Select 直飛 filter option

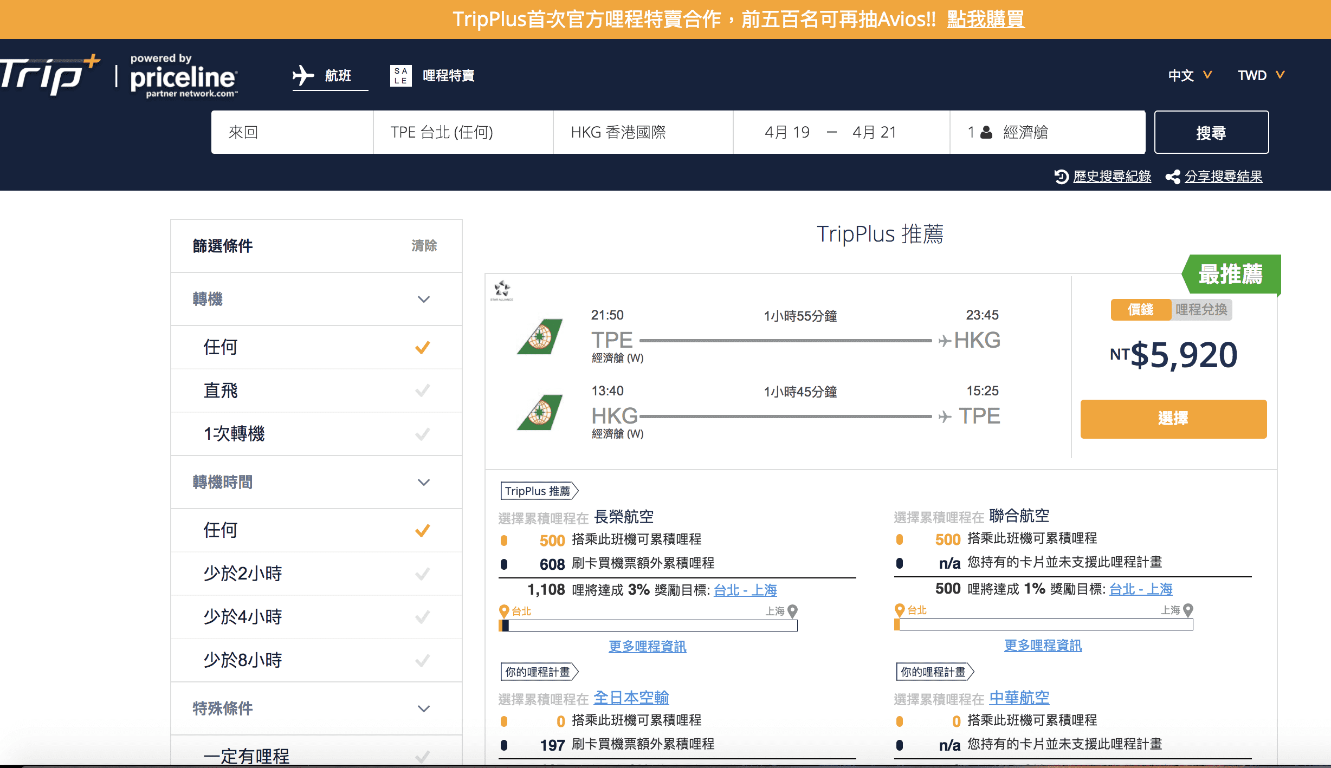[316, 390]
